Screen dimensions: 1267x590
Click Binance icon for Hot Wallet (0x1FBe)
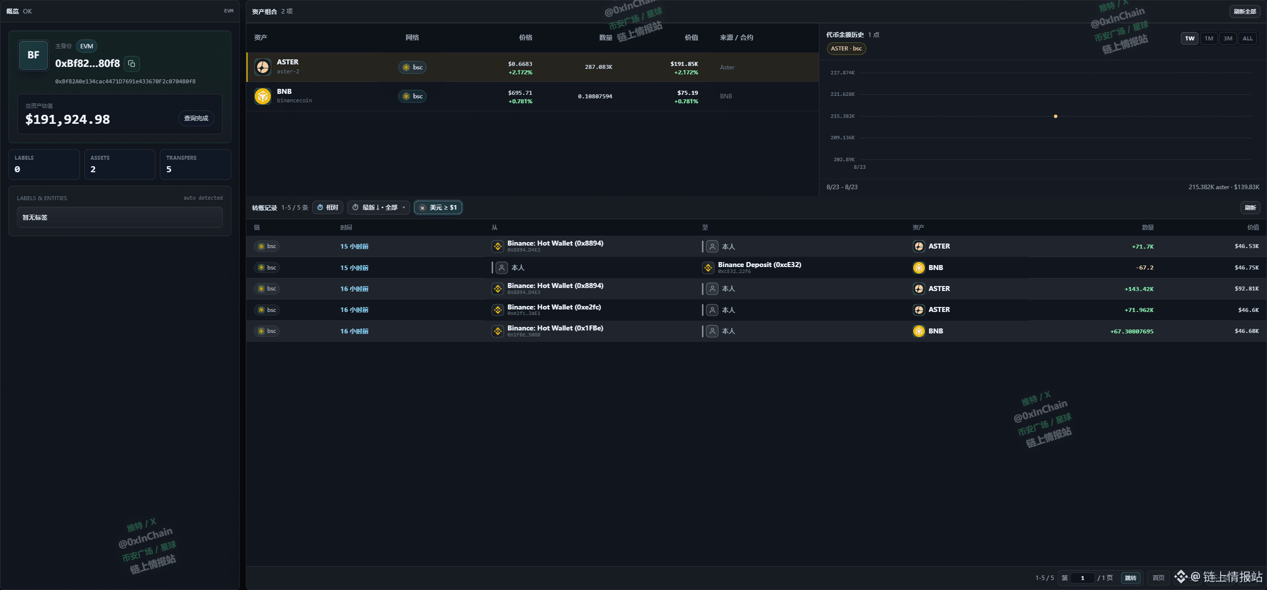(x=498, y=331)
